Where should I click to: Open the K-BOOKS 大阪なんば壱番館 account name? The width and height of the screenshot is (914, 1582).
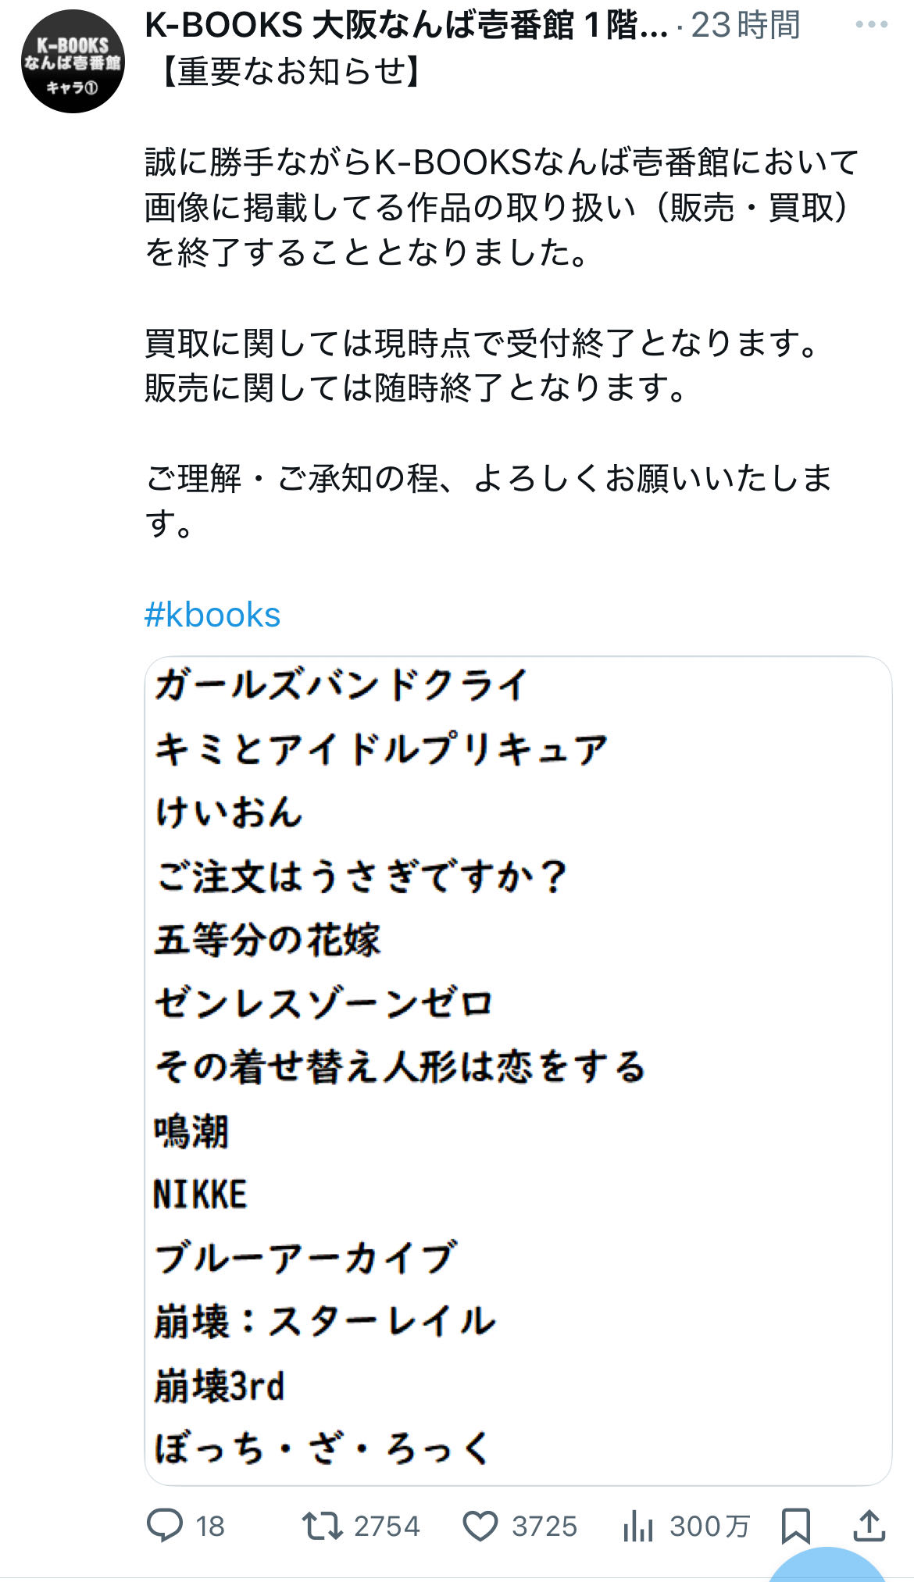(406, 26)
